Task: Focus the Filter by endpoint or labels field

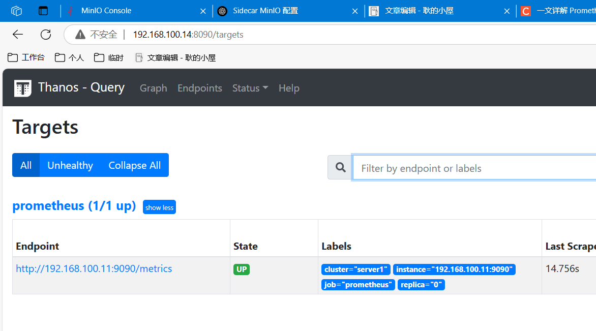Action: pyautogui.click(x=474, y=167)
